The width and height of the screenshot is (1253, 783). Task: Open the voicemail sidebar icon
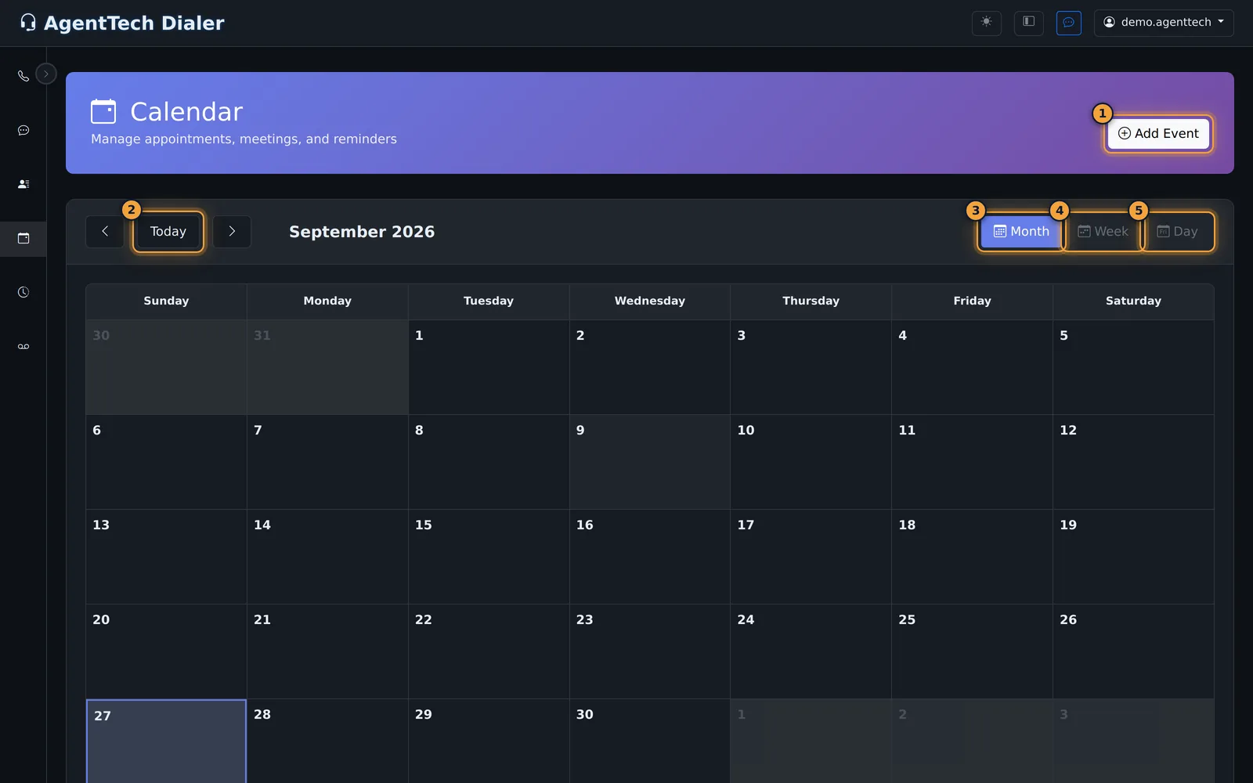(x=23, y=346)
